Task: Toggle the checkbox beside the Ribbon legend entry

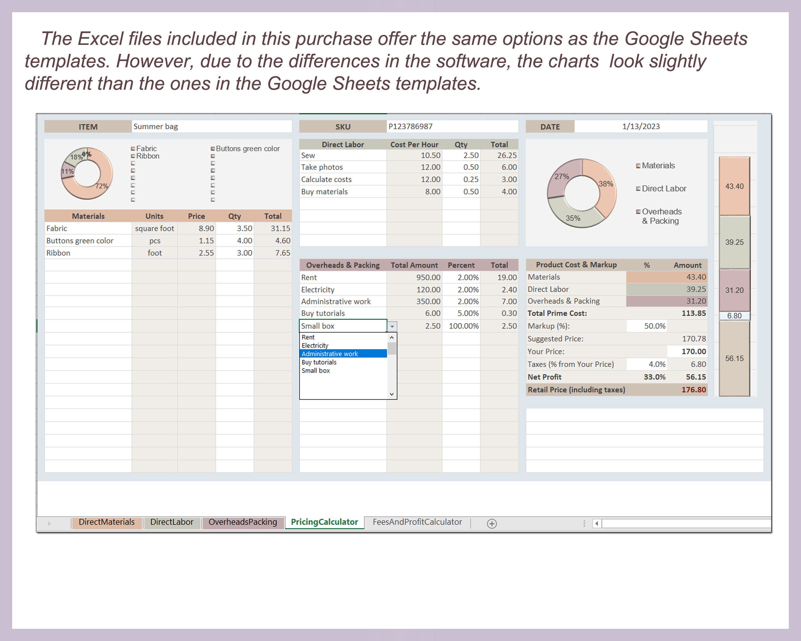Action: (132, 156)
